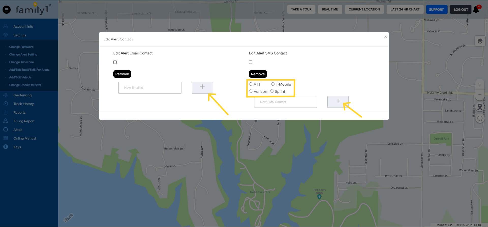This screenshot has height=227, width=488.
Task: Click the CURRENT LOCATION button
Action: [364, 9]
